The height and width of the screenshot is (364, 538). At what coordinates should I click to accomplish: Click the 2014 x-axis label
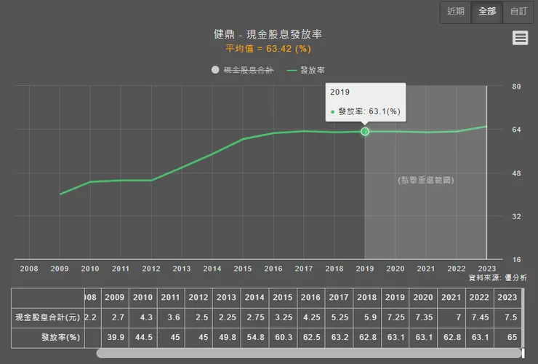tap(212, 269)
